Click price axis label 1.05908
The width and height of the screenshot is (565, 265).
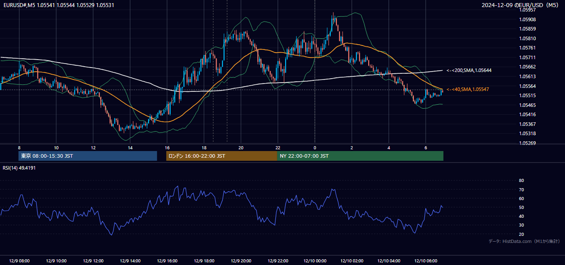[x=527, y=19]
